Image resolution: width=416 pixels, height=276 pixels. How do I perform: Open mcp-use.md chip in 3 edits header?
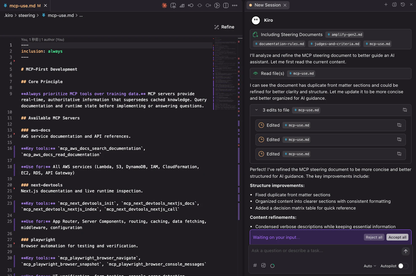(306, 110)
